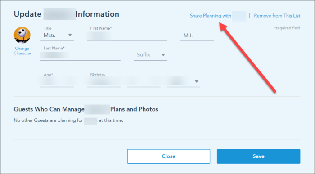Click the Suffix field text
Screen dimensions: 315x174
coord(144,54)
